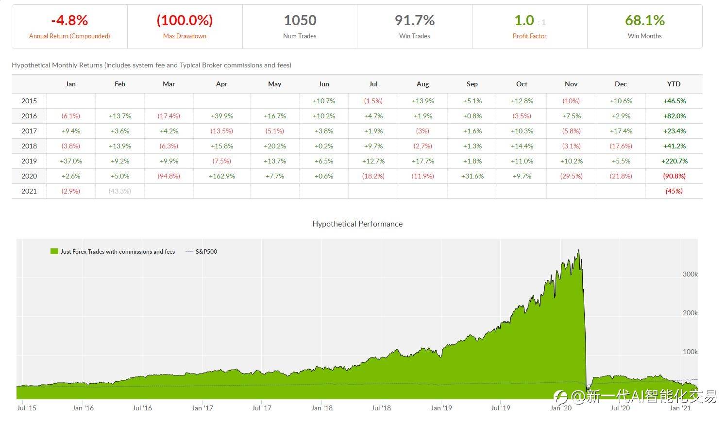The image size is (725, 422).
Task: Toggle the green Just Forex Trades legend swatch
Action: point(54,251)
